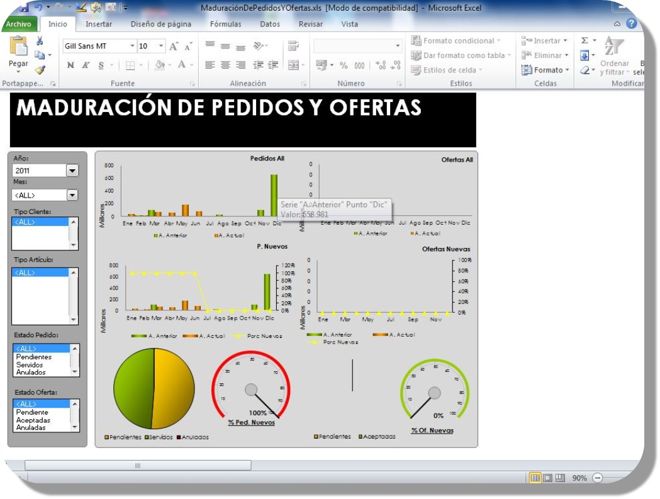The height and width of the screenshot is (499, 660).
Task: Select Pendientes in Estado Pedido list
Action: [x=34, y=357]
